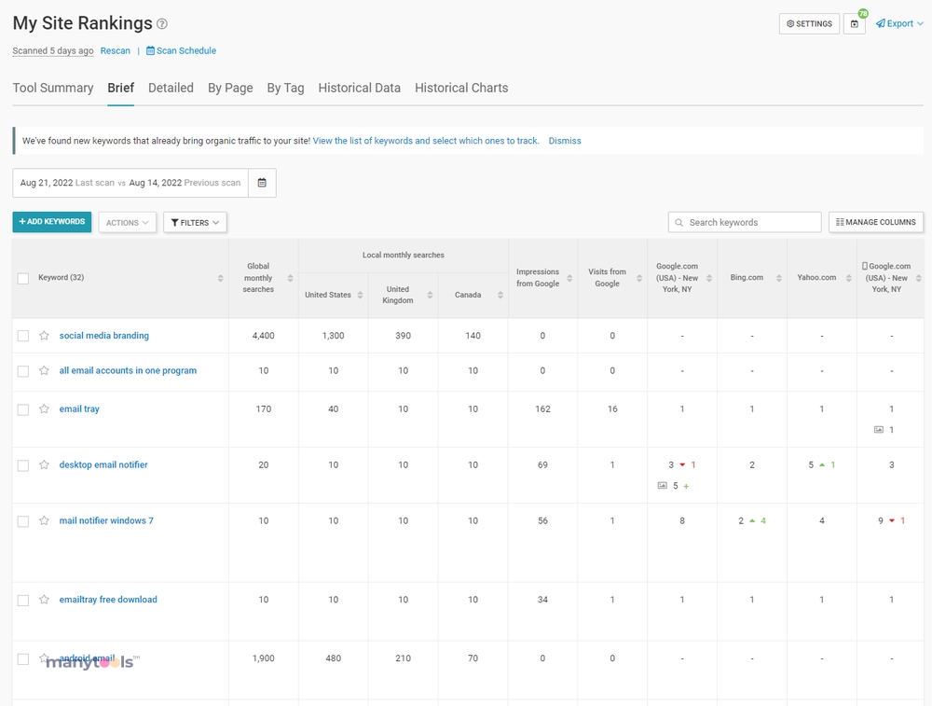Star the 'social media branding' keyword
The width and height of the screenshot is (932, 706).
[x=44, y=336]
